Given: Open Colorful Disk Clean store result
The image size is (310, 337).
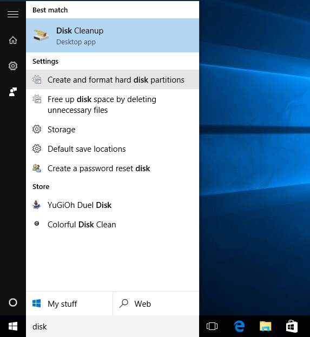Looking at the screenshot, I should pos(113,224).
